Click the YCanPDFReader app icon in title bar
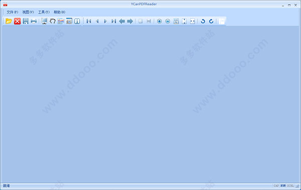This screenshot has height=190, width=301. [x=5, y=5]
